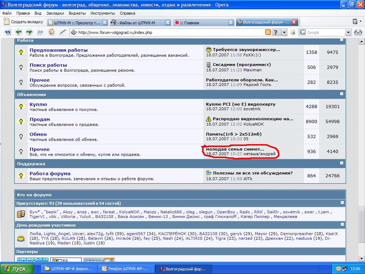Open the Закладки menu
Viewport: 365px width, 274px height.
[55, 13]
